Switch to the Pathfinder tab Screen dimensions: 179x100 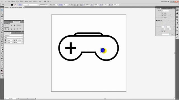[17, 22]
